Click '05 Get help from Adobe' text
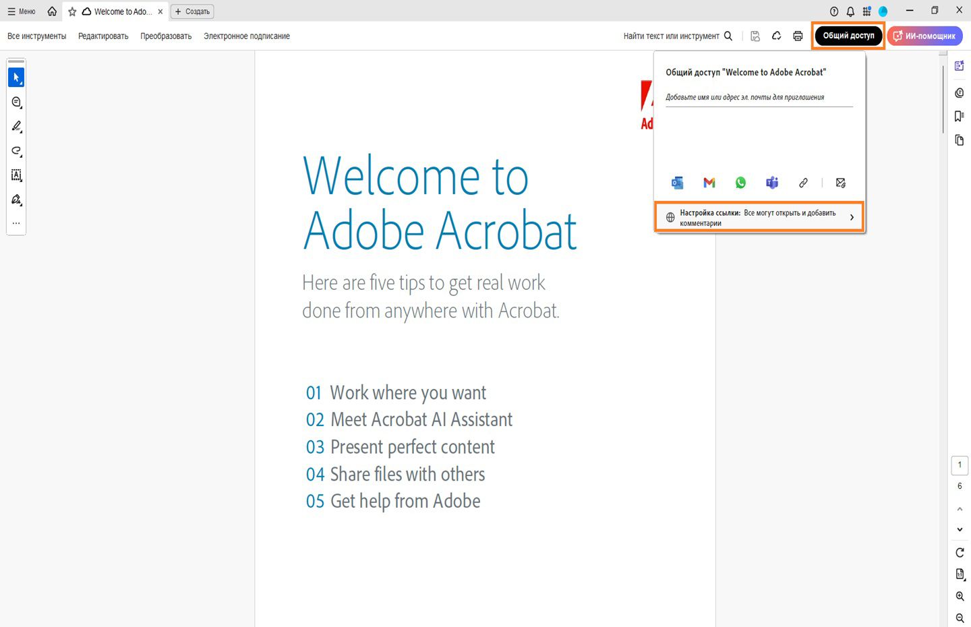 tap(393, 501)
